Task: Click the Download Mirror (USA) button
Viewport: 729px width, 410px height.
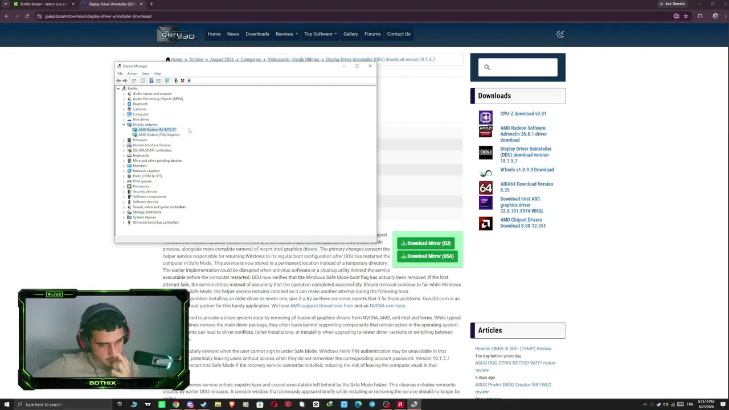Action: click(x=427, y=256)
